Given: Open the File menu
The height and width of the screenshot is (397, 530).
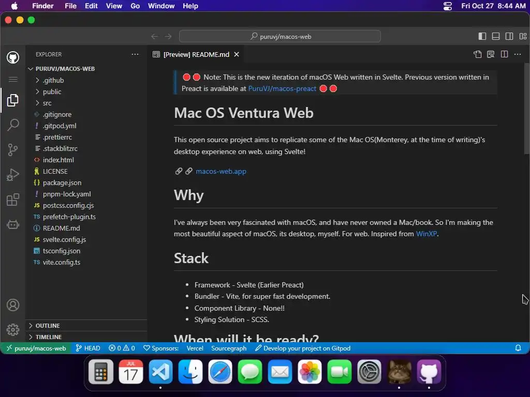Looking at the screenshot, I should coord(70,6).
